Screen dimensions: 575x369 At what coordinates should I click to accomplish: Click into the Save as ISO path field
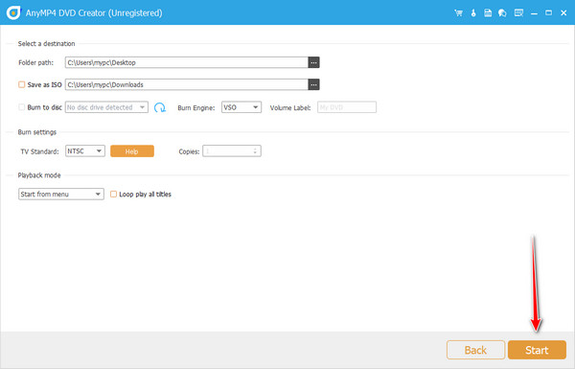pyautogui.click(x=187, y=84)
